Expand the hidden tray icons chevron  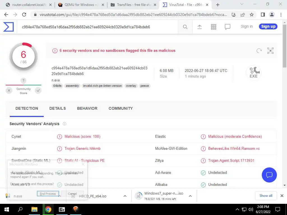237,209
